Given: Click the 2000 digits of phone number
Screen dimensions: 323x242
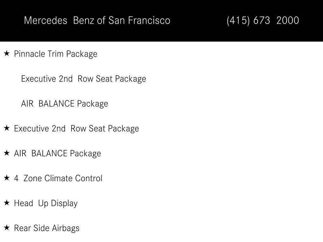Looking at the screenshot, I should click(288, 20).
